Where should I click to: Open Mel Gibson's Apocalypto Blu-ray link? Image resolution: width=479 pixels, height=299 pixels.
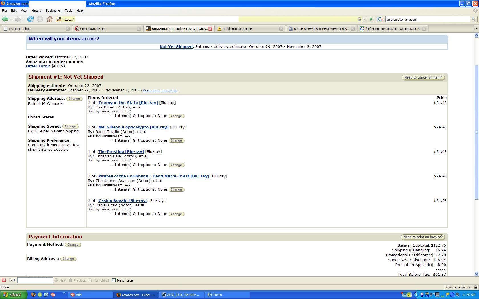pos(133,127)
